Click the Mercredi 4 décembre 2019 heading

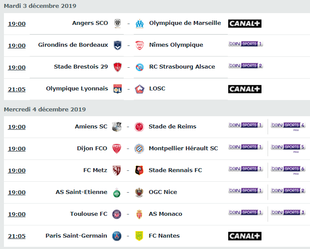point(45,109)
